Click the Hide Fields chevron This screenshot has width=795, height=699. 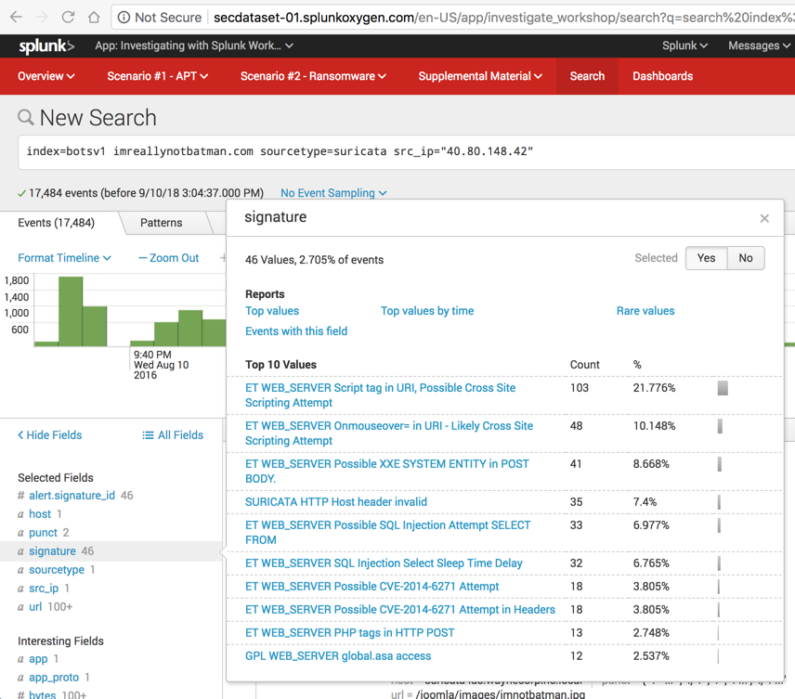[20, 435]
